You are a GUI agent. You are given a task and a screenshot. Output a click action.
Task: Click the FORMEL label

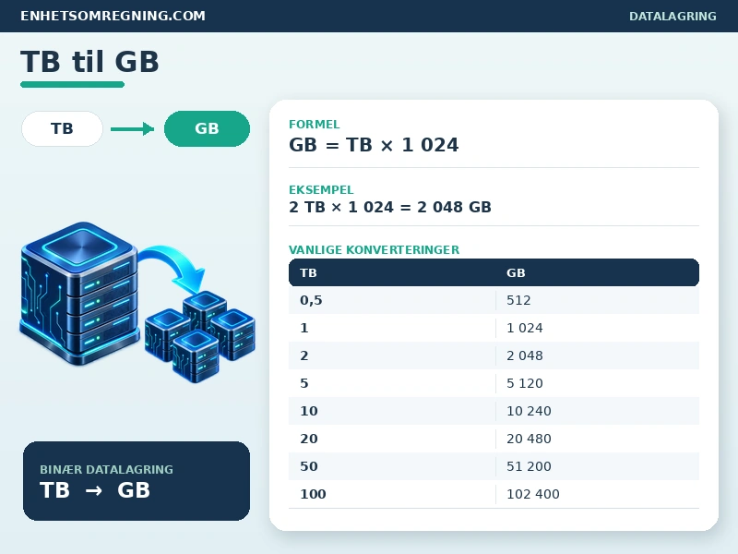click(314, 125)
